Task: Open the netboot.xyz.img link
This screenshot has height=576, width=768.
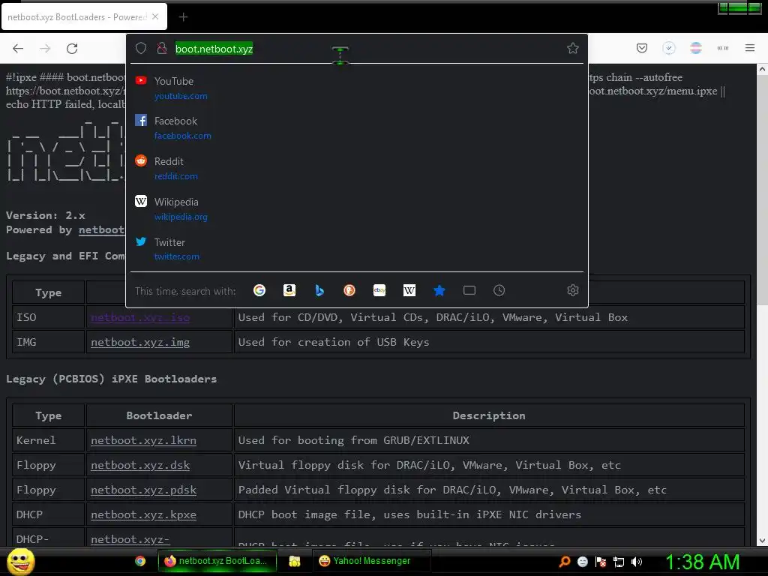Action: 140,342
